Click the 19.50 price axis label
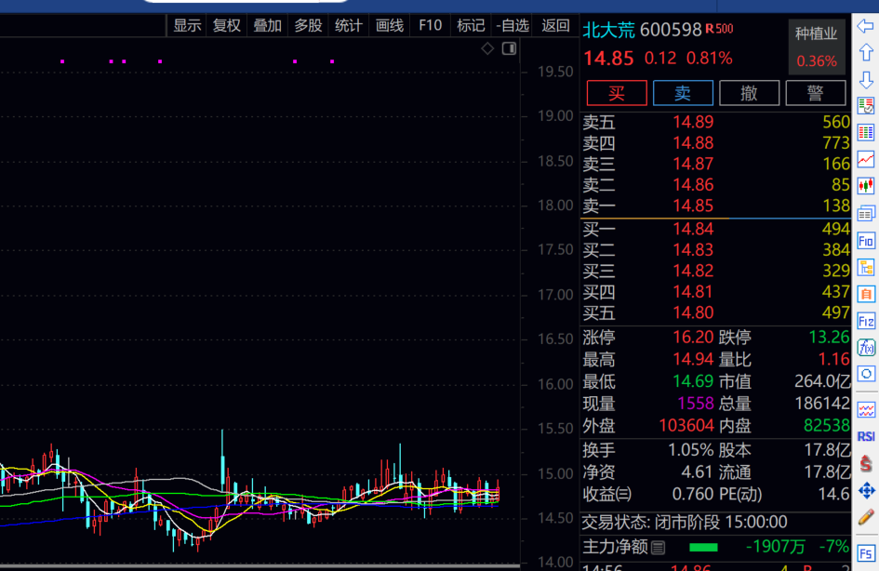 click(x=555, y=72)
